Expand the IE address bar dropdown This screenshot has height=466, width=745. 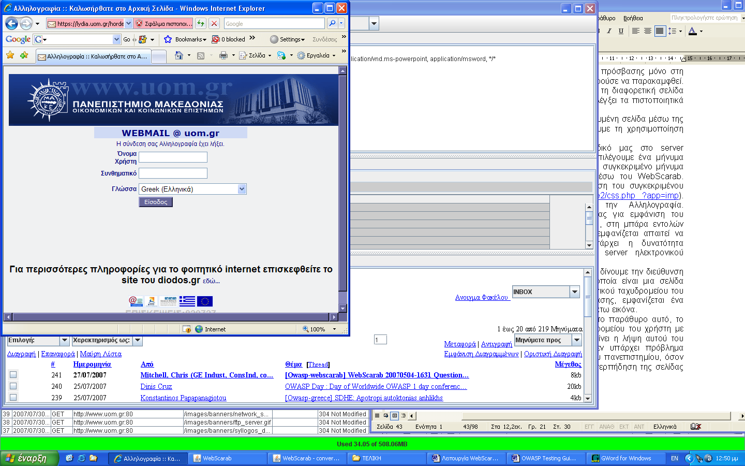point(129,23)
